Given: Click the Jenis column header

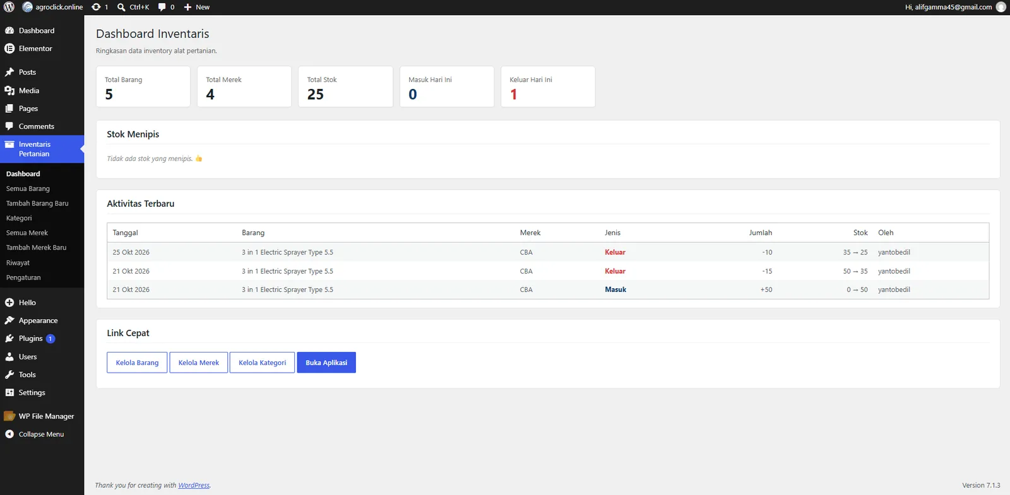Looking at the screenshot, I should point(612,233).
